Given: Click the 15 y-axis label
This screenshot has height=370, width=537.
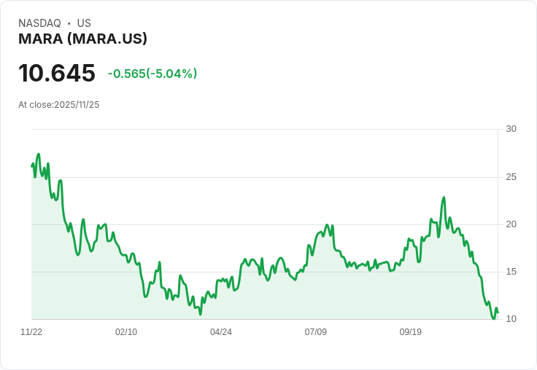Looking at the screenshot, I should 511,272.
